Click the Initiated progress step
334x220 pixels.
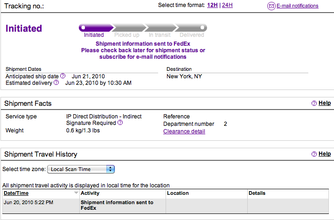pos(94,28)
